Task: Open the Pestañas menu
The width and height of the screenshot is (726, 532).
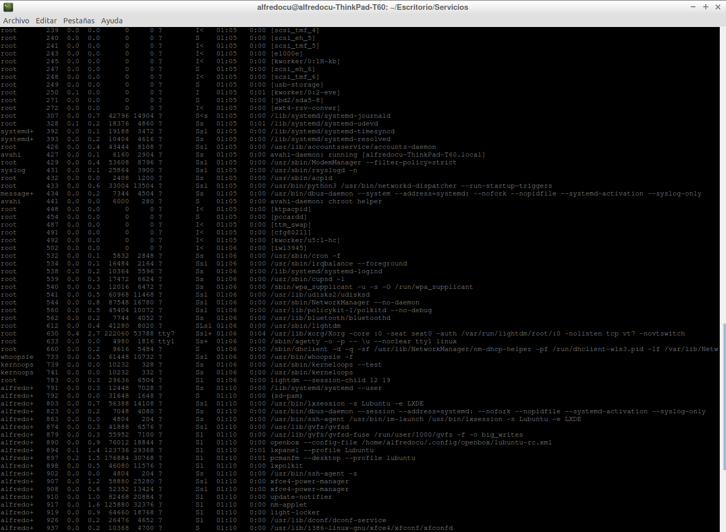Action: pyautogui.click(x=79, y=21)
